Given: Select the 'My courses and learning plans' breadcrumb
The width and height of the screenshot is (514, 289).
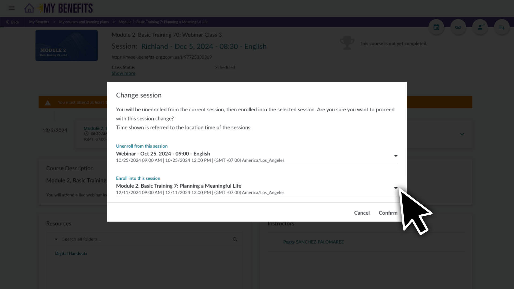Looking at the screenshot, I should (84, 22).
